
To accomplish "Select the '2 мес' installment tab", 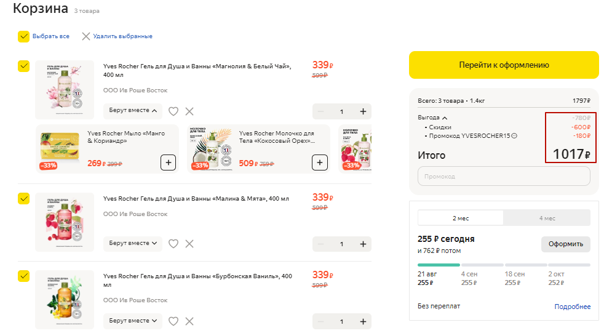I will (460, 218).
